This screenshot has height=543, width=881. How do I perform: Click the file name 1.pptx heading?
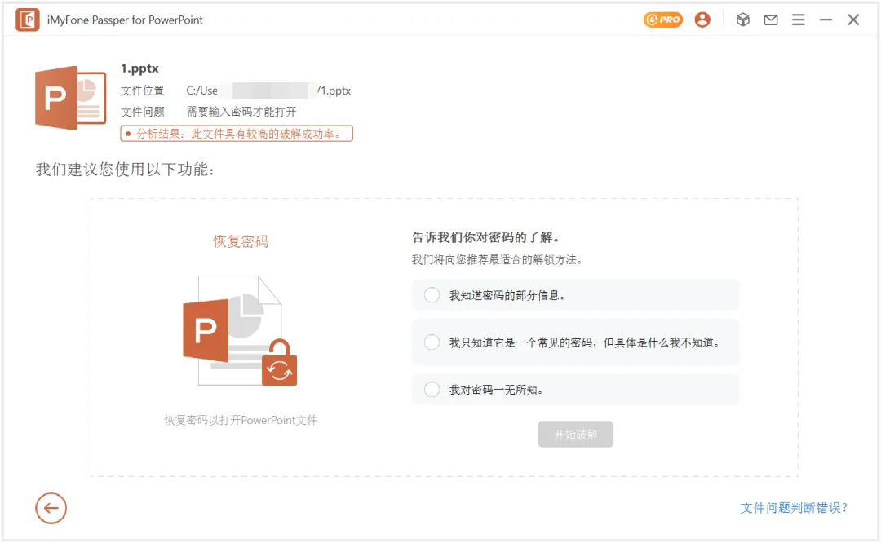pyautogui.click(x=140, y=68)
